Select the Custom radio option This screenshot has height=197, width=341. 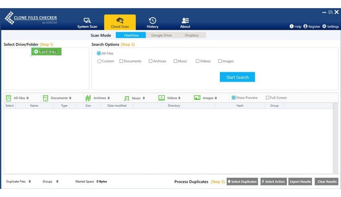pyautogui.click(x=99, y=61)
